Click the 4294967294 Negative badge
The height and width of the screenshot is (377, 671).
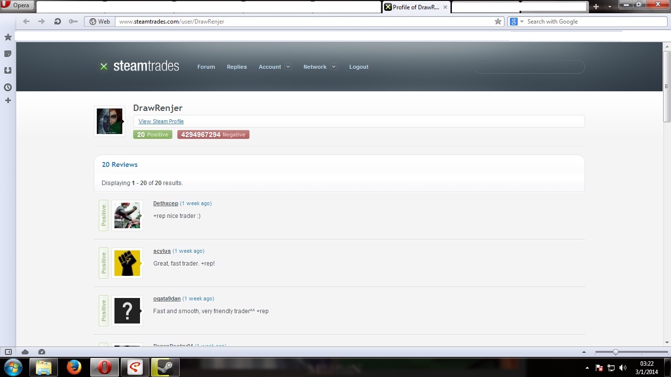point(213,135)
